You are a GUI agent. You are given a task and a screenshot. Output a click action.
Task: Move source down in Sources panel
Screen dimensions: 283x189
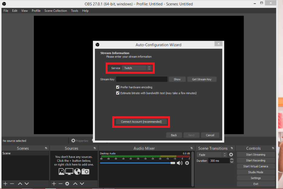(82, 184)
